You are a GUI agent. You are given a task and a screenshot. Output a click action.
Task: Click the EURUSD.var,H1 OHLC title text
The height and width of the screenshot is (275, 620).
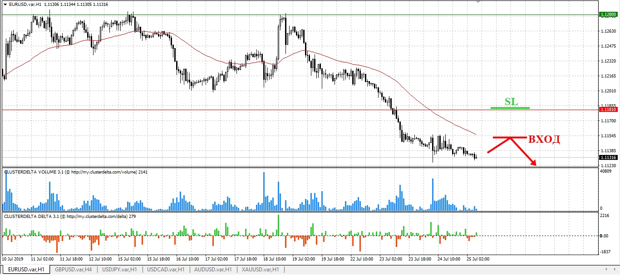coord(58,4)
